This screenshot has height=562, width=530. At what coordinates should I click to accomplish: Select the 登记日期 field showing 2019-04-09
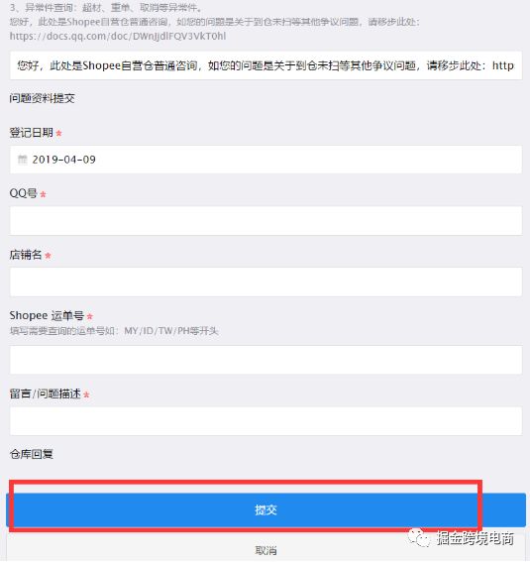(265, 160)
